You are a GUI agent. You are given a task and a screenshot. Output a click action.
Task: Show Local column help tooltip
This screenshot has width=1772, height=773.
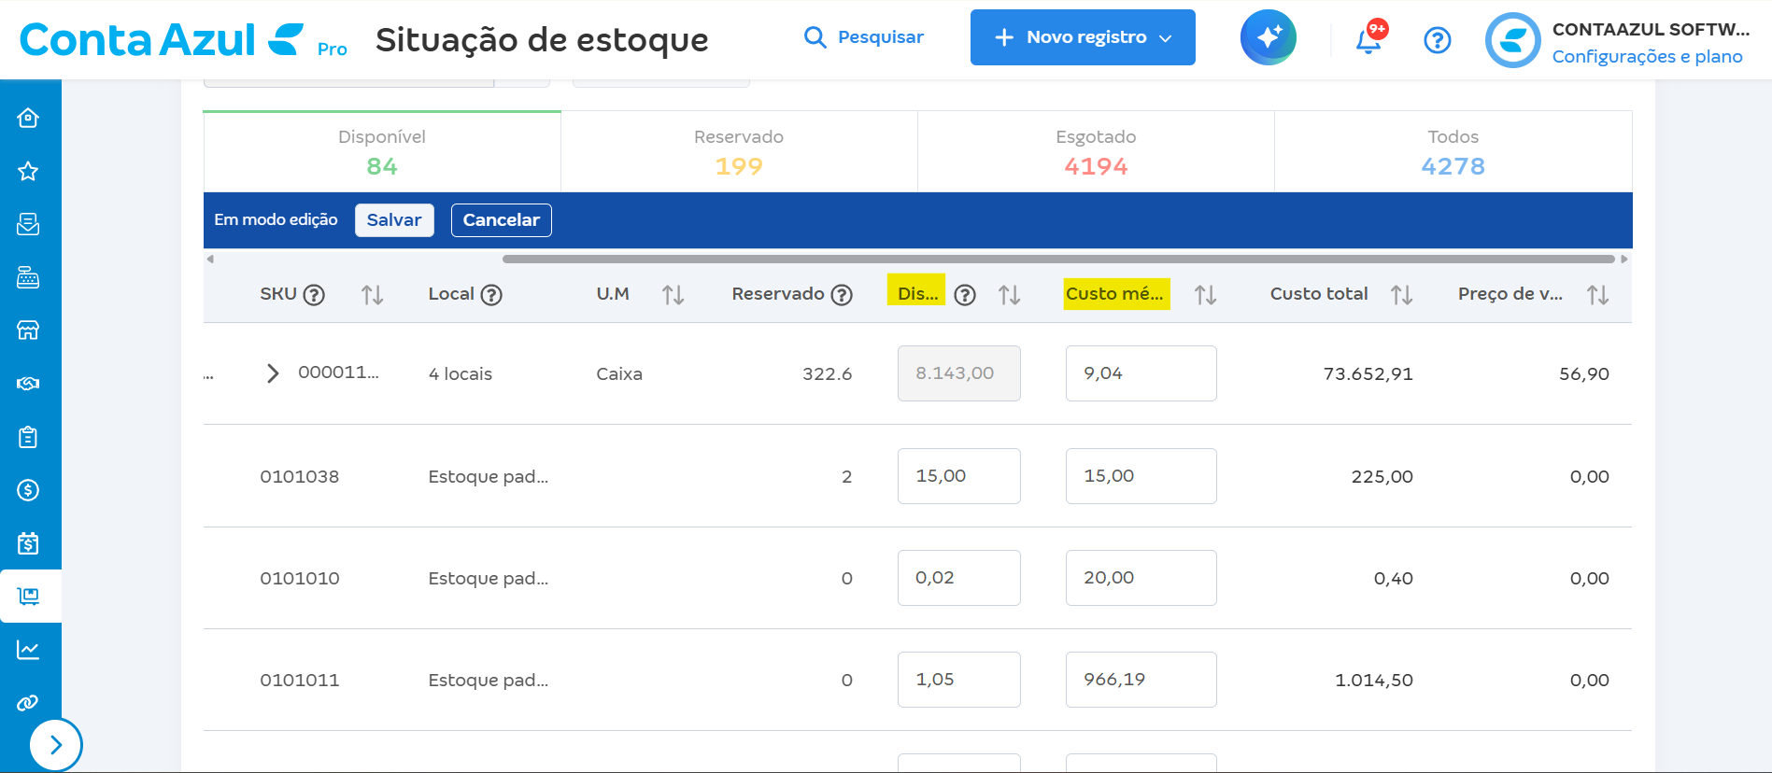click(x=491, y=295)
